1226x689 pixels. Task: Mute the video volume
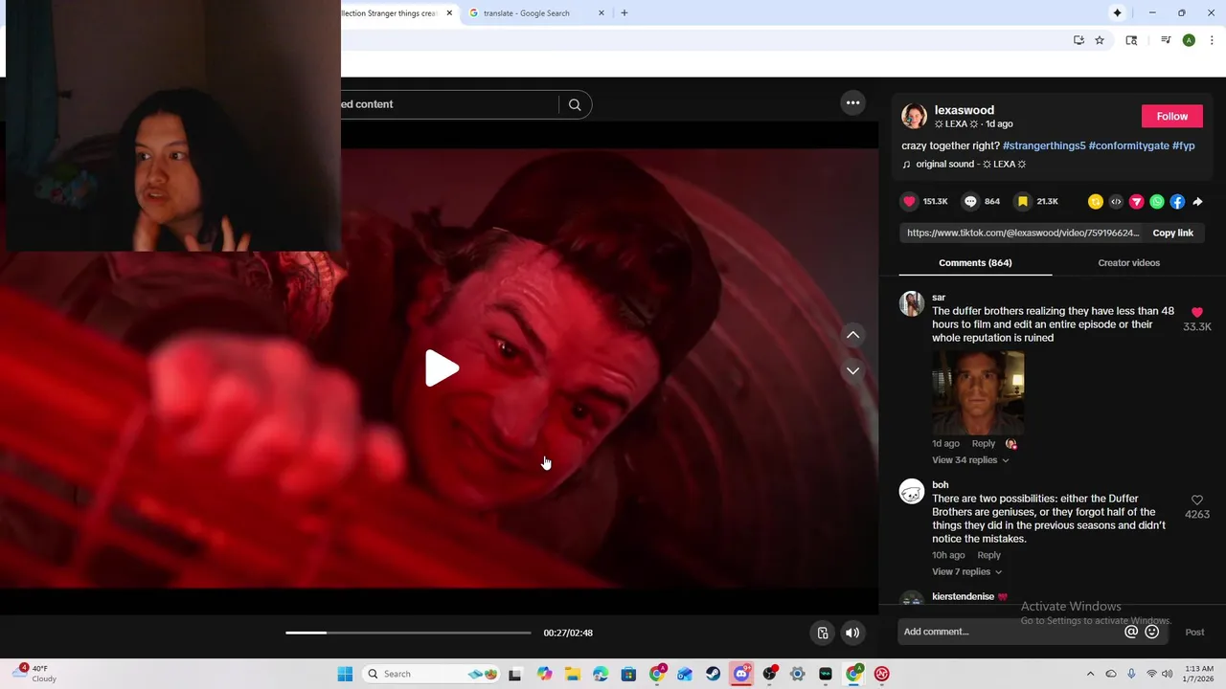click(x=851, y=633)
